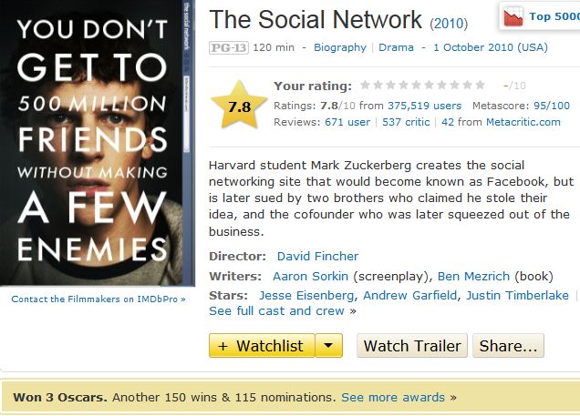Rate the movie five stars
Viewport: 580px width, 416px height.
point(417,86)
